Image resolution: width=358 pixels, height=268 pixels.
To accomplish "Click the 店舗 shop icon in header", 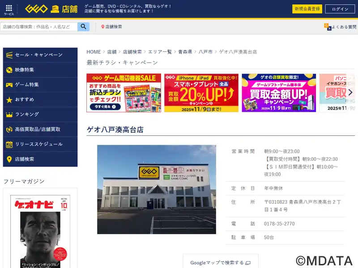I will 55,9.
